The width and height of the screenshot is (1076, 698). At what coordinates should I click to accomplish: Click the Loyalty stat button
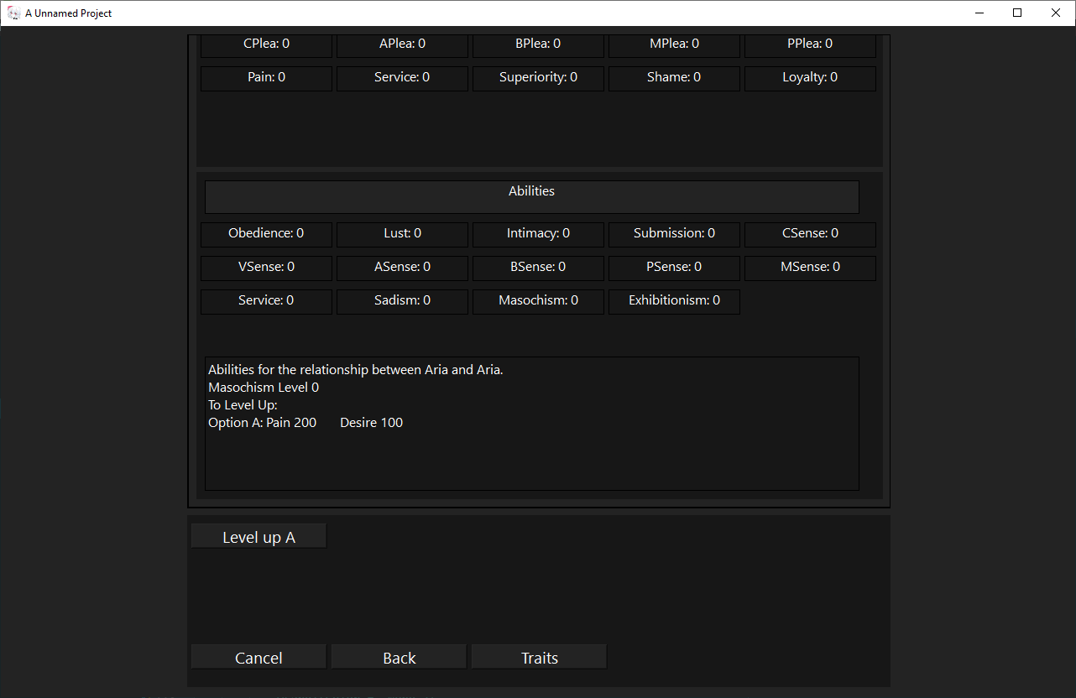(x=810, y=78)
